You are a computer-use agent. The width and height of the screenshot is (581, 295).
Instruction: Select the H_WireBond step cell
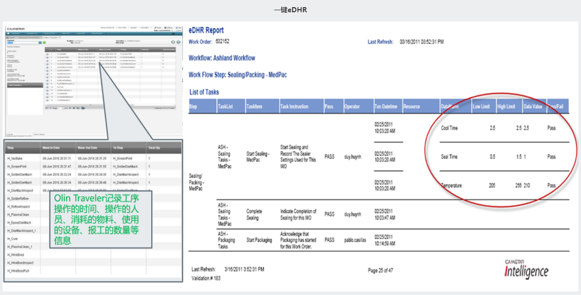pos(15,255)
